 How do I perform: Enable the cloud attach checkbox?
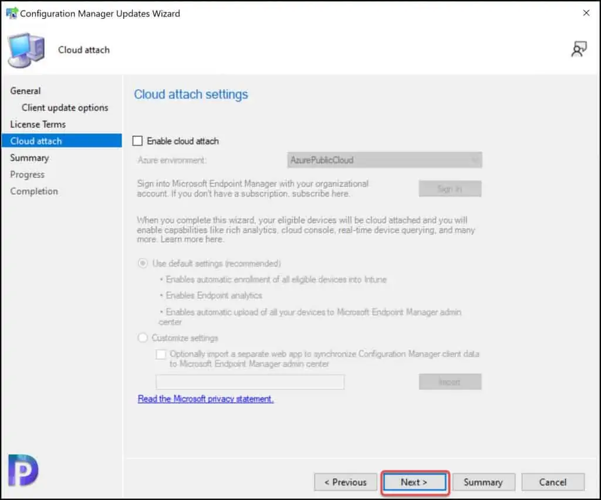click(137, 141)
